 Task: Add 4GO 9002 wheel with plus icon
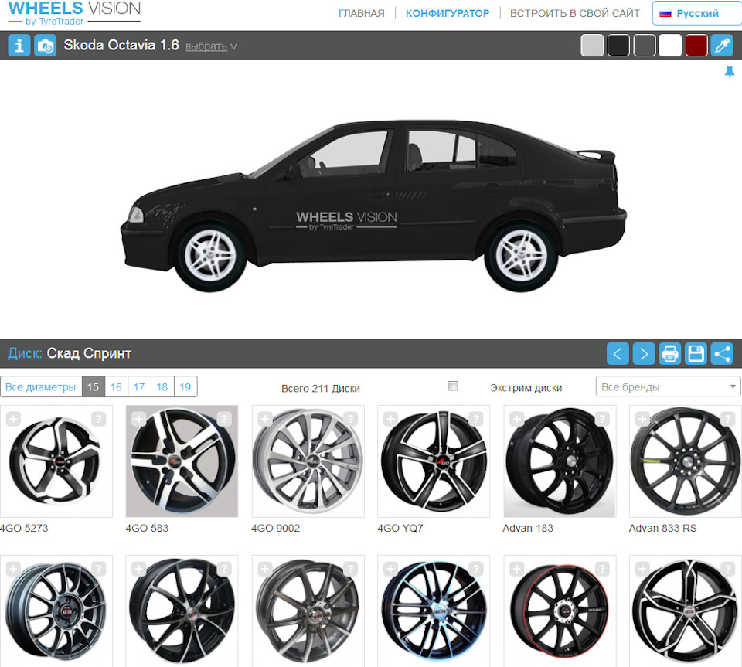coord(265,419)
